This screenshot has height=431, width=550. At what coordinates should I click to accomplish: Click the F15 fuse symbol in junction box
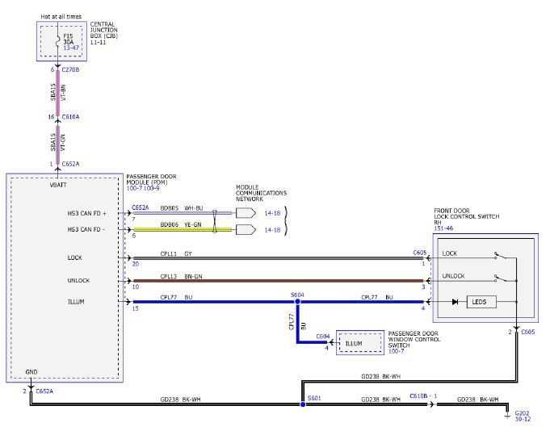click(x=58, y=42)
